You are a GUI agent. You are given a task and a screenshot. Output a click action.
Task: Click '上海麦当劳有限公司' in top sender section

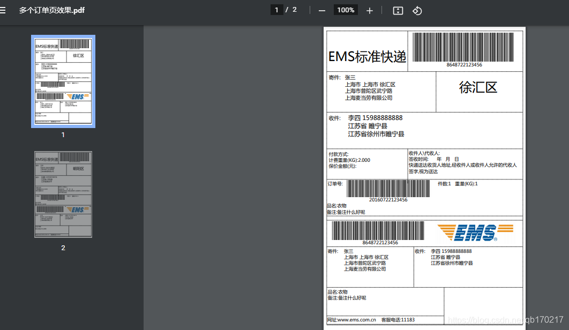click(x=369, y=98)
